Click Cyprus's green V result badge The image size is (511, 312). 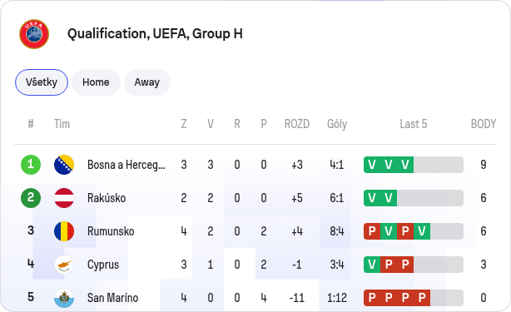[x=372, y=265]
